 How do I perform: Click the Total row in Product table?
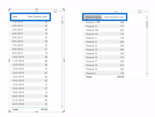coord(104,77)
